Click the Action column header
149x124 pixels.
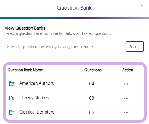(x=127, y=70)
